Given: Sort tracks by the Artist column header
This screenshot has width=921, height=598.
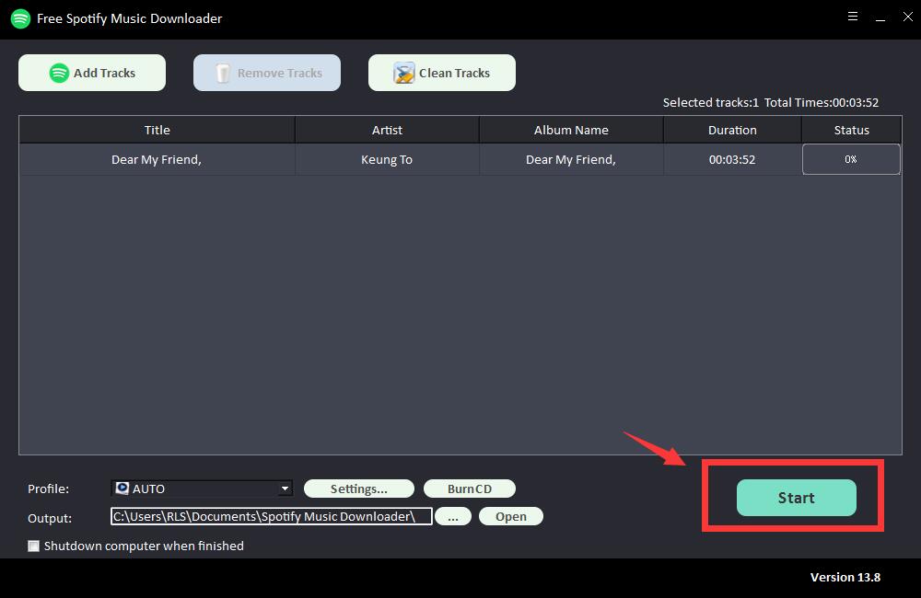Looking at the screenshot, I should (x=387, y=130).
